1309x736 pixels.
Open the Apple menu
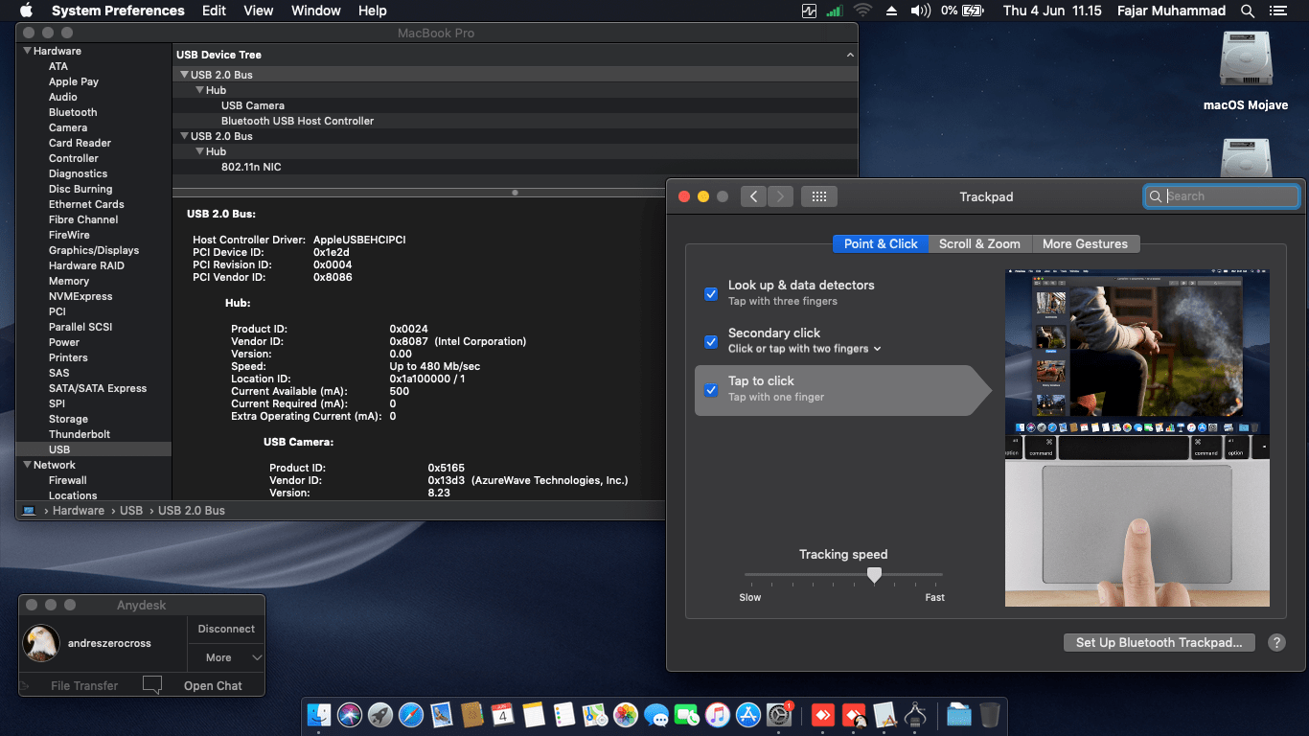[26, 11]
